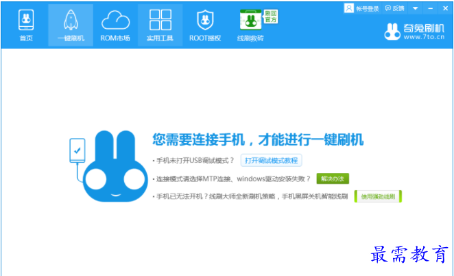Viewport: 454px width, 276px height.
Task: Click the 打开调试模式教程 button
Action: 272,161
